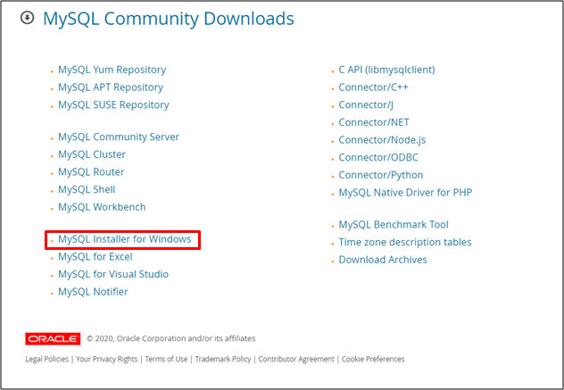Open Connector/ODBC download link
564x390 pixels.
coord(378,158)
